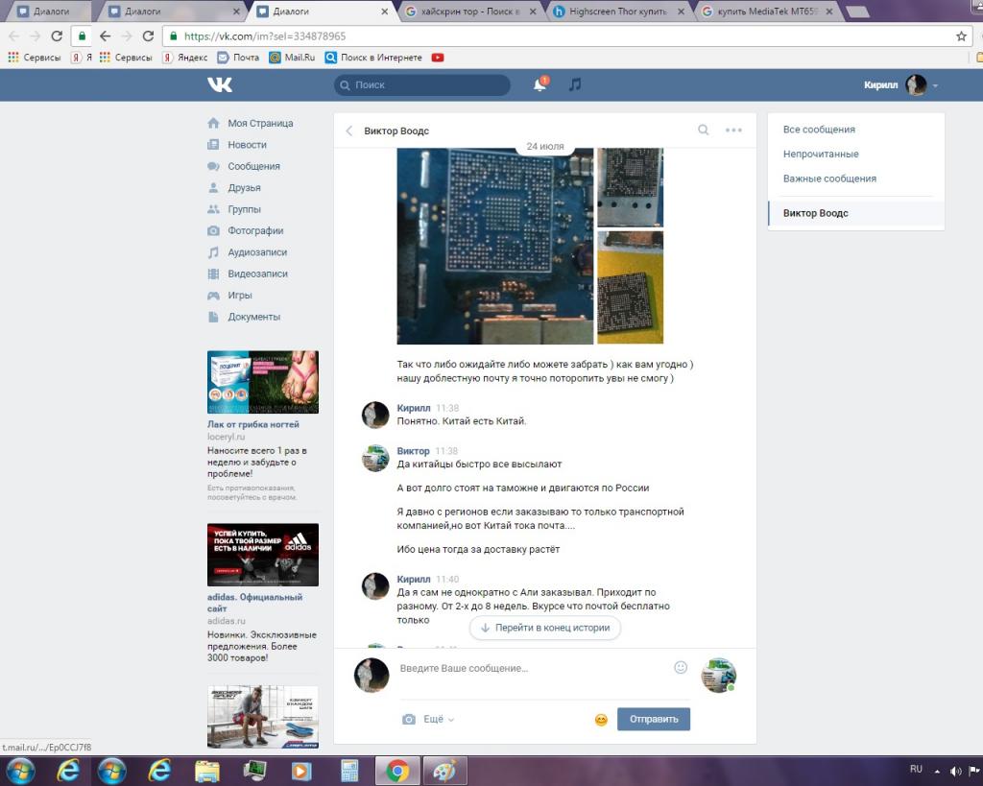The height and width of the screenshot is (786, 983).
Task: Open the music note player icon
Action: [575, 84]
